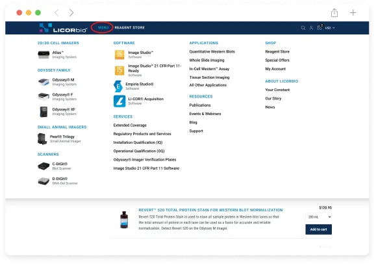The height and width of the screenshot is (264, 376).
Task: Open the APPLICATIONS heading
Action: coord(204,43)
